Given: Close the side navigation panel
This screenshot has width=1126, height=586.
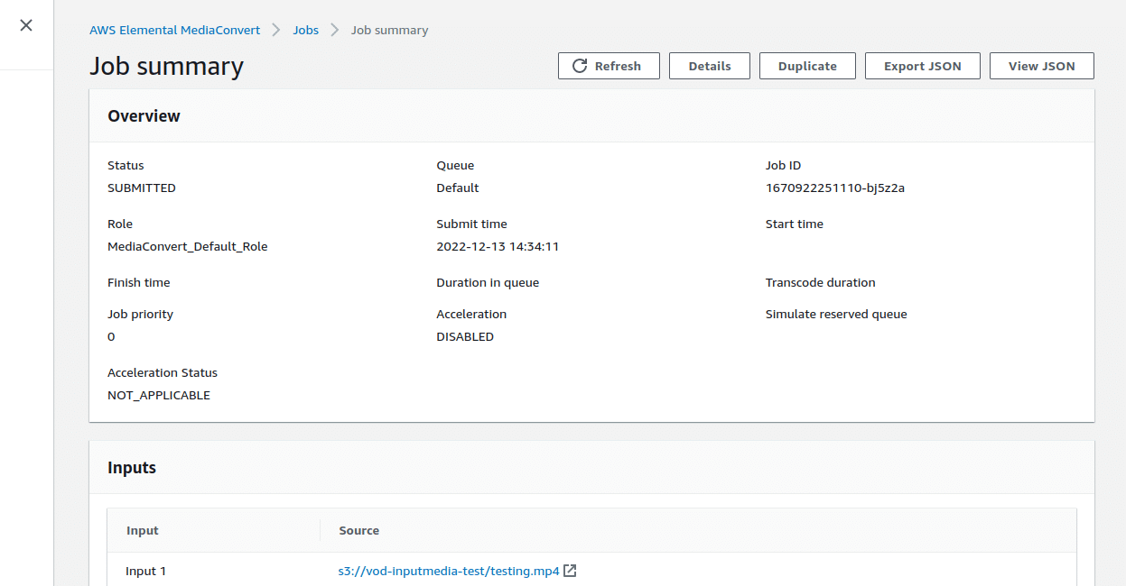Looking at the screenshot, I should coord(26,25).
